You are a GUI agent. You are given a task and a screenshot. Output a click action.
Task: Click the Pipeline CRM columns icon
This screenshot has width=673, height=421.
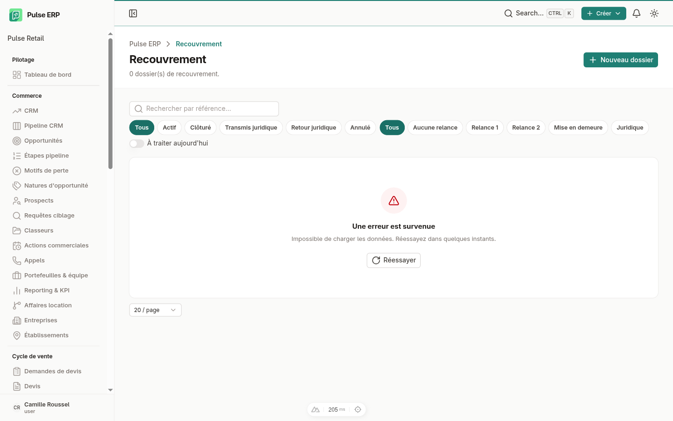pyautogui.click(x=17, y=126)
